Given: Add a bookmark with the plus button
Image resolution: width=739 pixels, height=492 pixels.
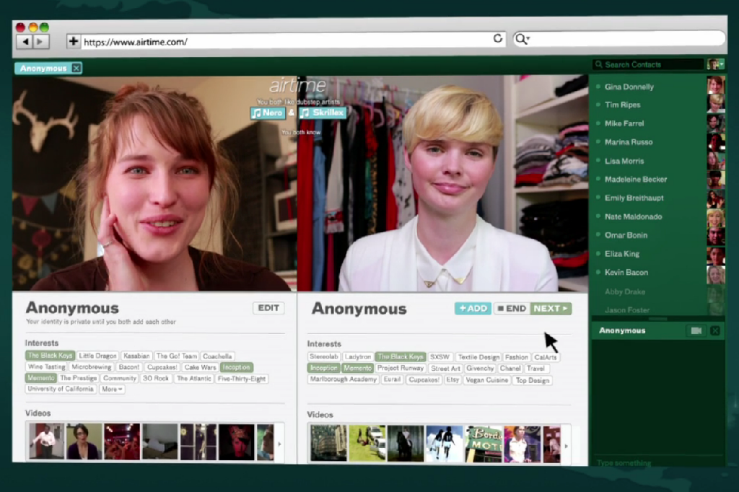Looking at the screenshot, I should [74, 41].
